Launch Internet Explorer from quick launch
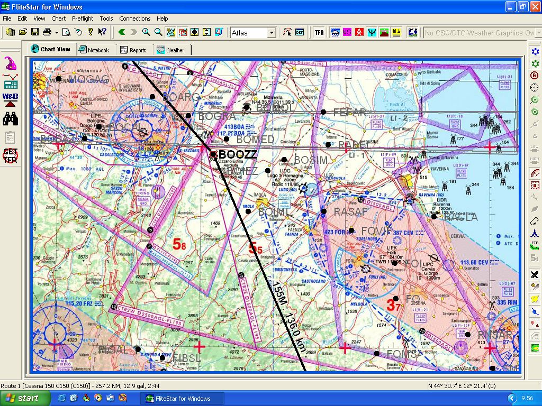542x406 pixels. 61,398
